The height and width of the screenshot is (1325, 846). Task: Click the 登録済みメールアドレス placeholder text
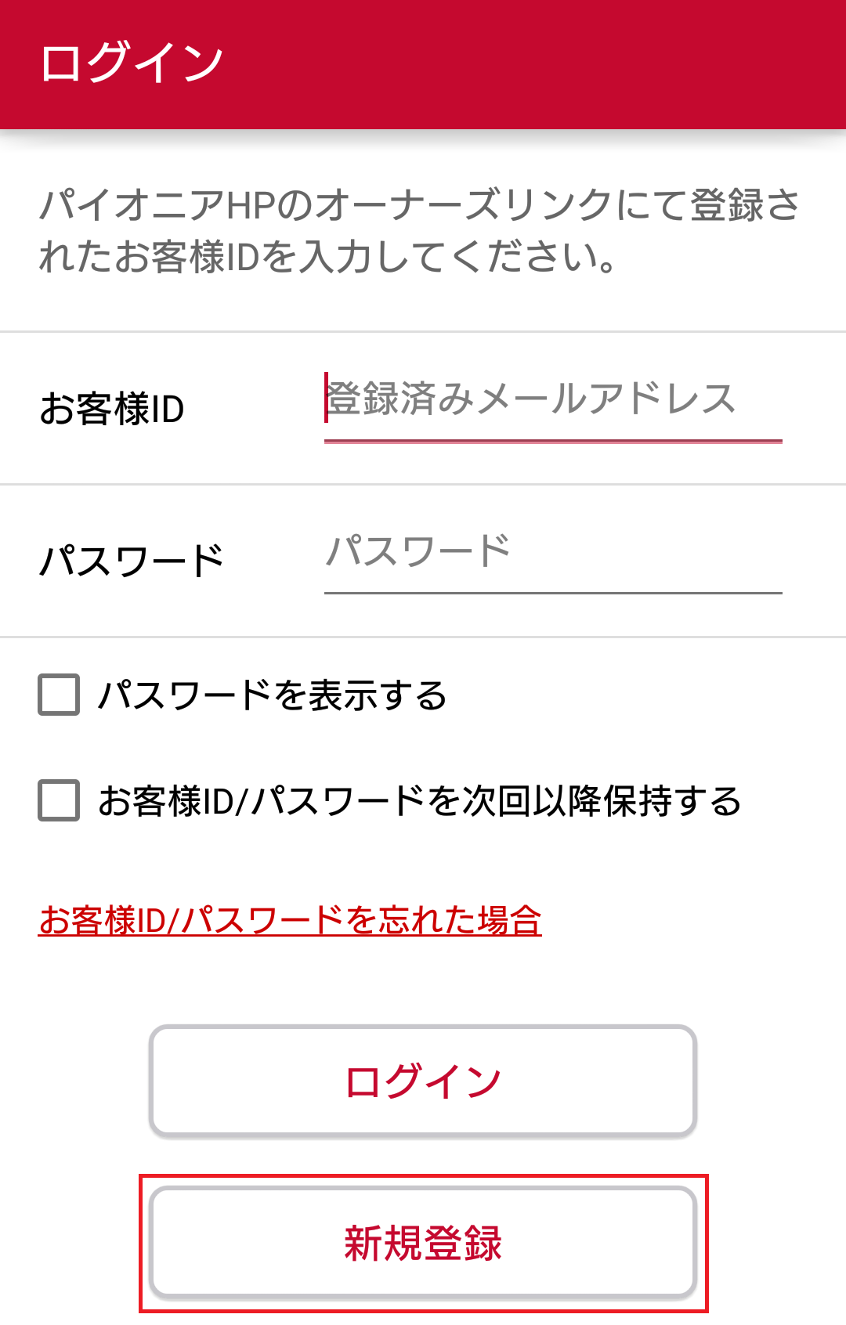pyautogui.click(x=531, y=399)
